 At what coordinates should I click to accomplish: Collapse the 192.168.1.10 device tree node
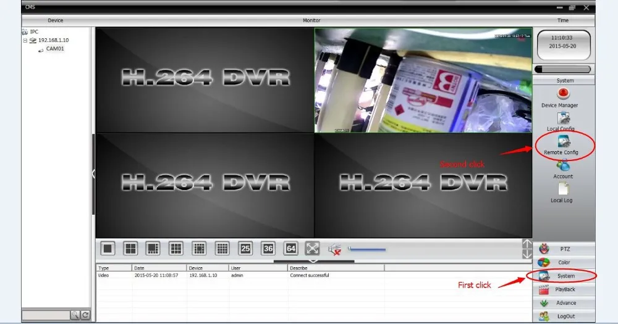click(x=25, y=40)
